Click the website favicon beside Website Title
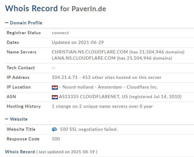Image resolution: width=194 pixels, height=157 pixels. tap(55, 129)
